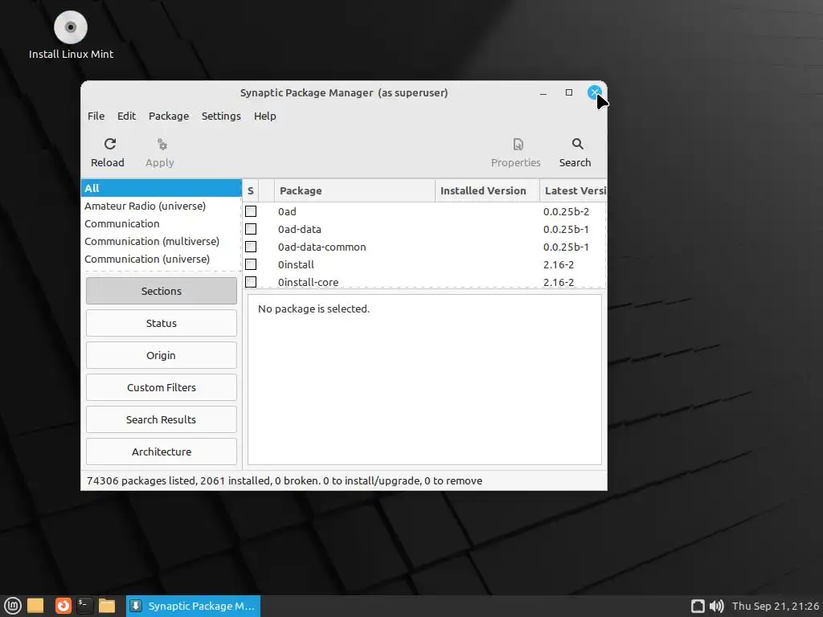Sort by Installed Version column header

[x=487, y=191]
